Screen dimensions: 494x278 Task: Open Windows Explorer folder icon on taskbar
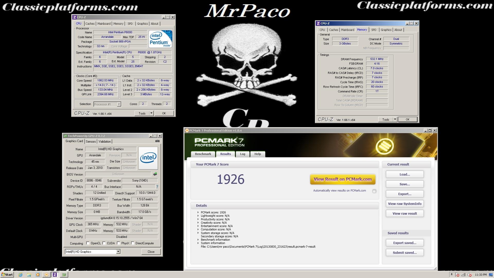[x=29, y=275]
